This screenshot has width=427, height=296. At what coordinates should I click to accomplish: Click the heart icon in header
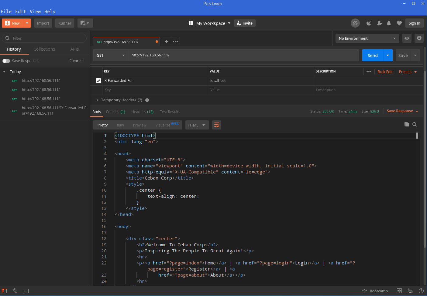click(399, 23)
